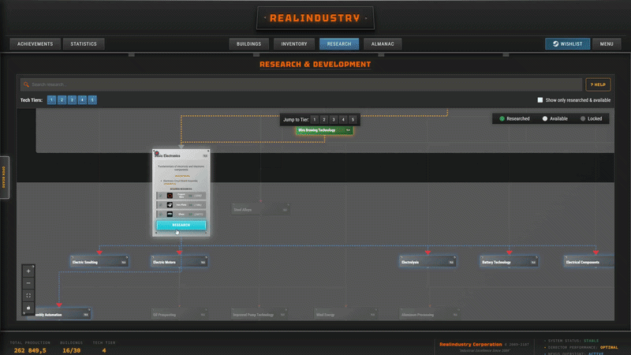Click the REALINDUSTRY title logo
The height and width of the screenshot is (355, 631).
click(x=315, y=18)
